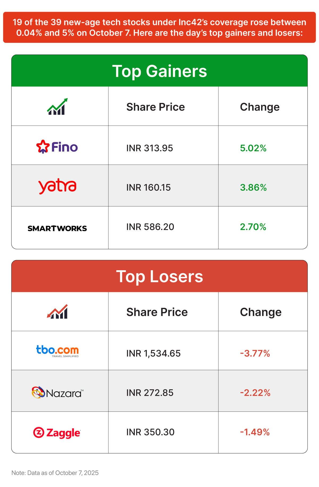Click the Smartworks company logo
This screenshot has width=319, height=487.
click(x=57, y=228)
